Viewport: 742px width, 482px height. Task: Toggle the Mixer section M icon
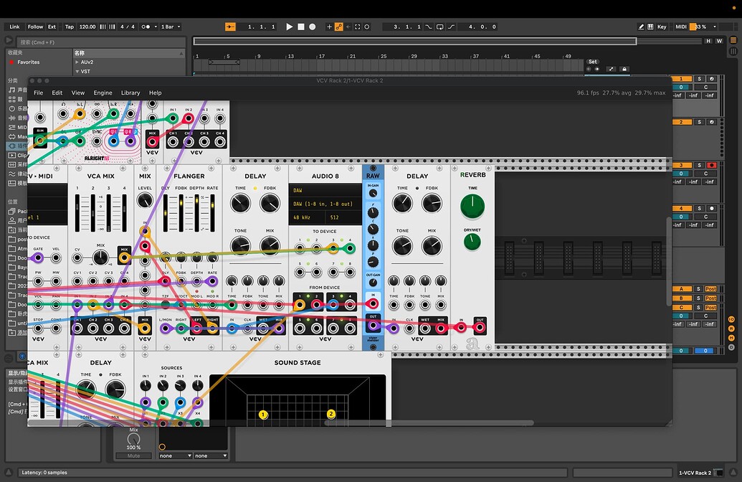pyautogui.click(x=731, y=338)
